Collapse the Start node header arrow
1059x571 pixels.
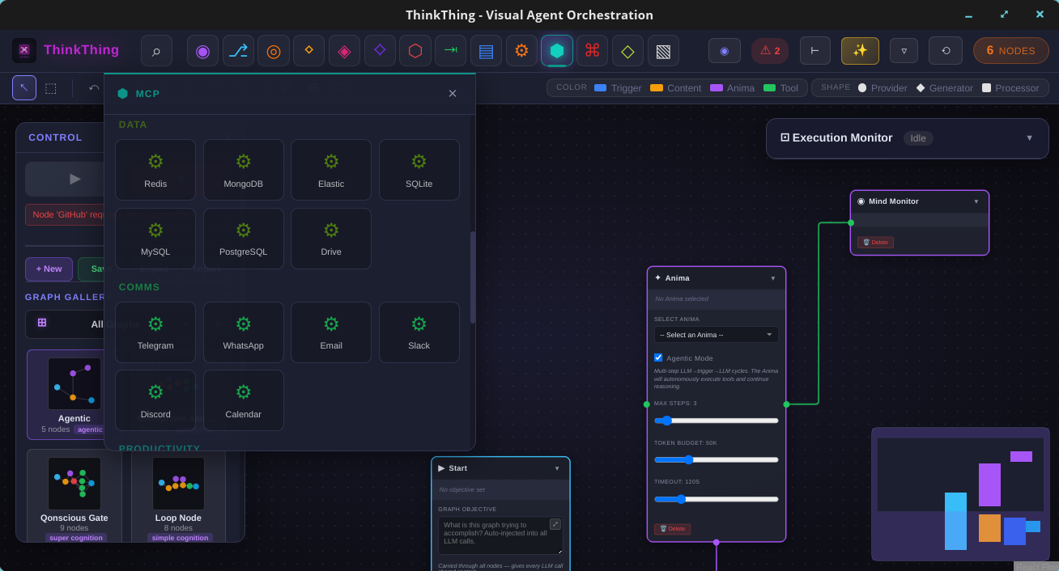(x=557, y=468)
